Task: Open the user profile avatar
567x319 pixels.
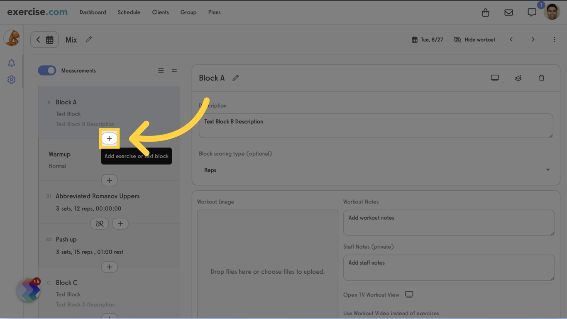Action: (x=552, y=12)
